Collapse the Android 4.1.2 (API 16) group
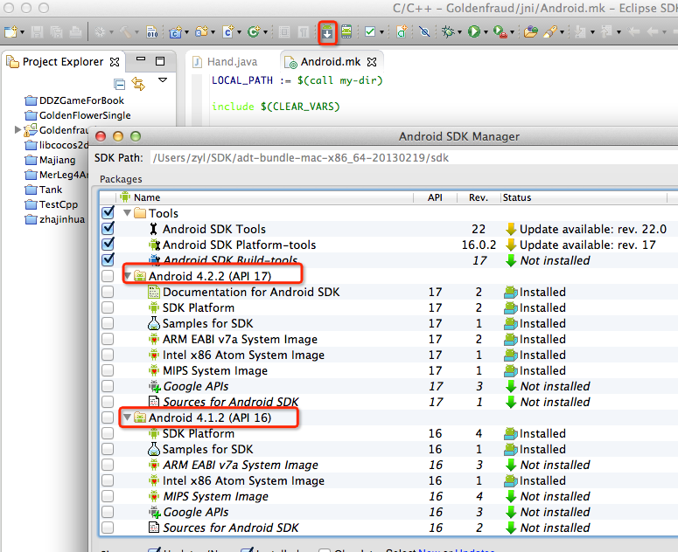The height and width of the screenshot is (552, 678). click(127, 417)
